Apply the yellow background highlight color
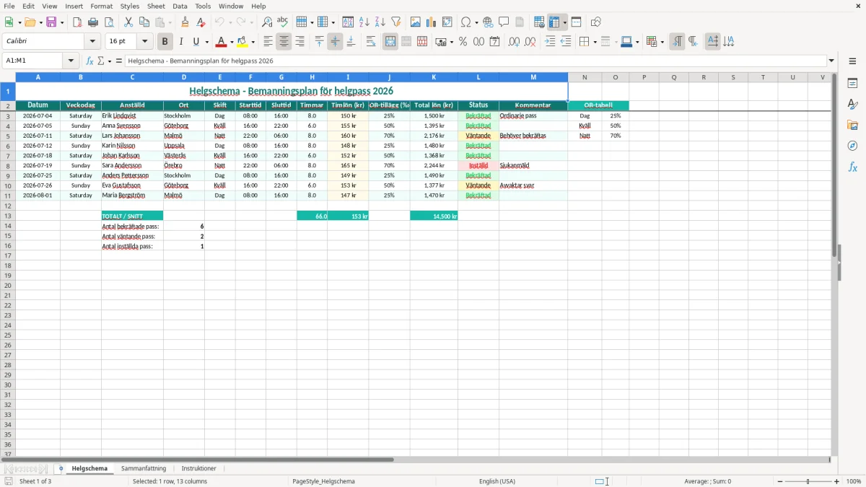The height and width of the screenshot is (487, 866). pos(242,42)
